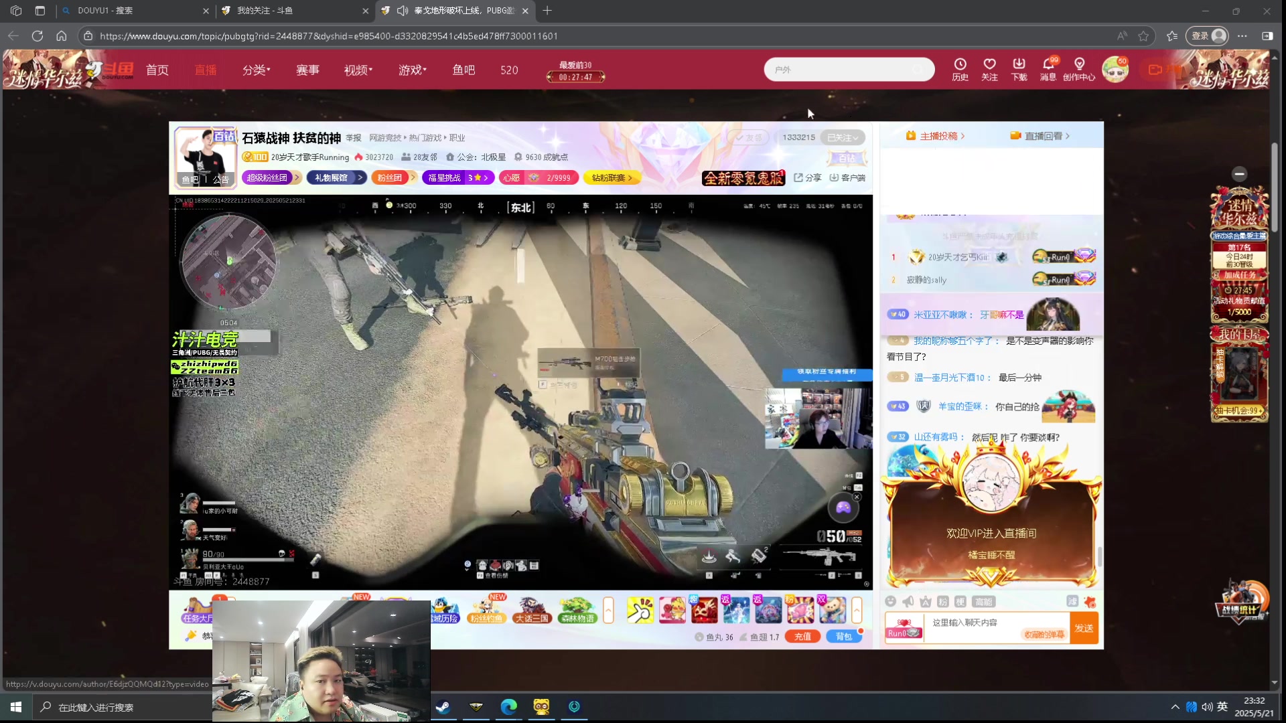
Task: Unmute the tab audio speaker icon
Action: pos(403,11)
